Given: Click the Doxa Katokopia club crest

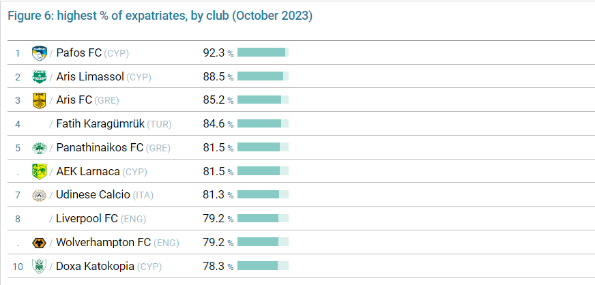Looking at the screenshot, I should (39, 266).
